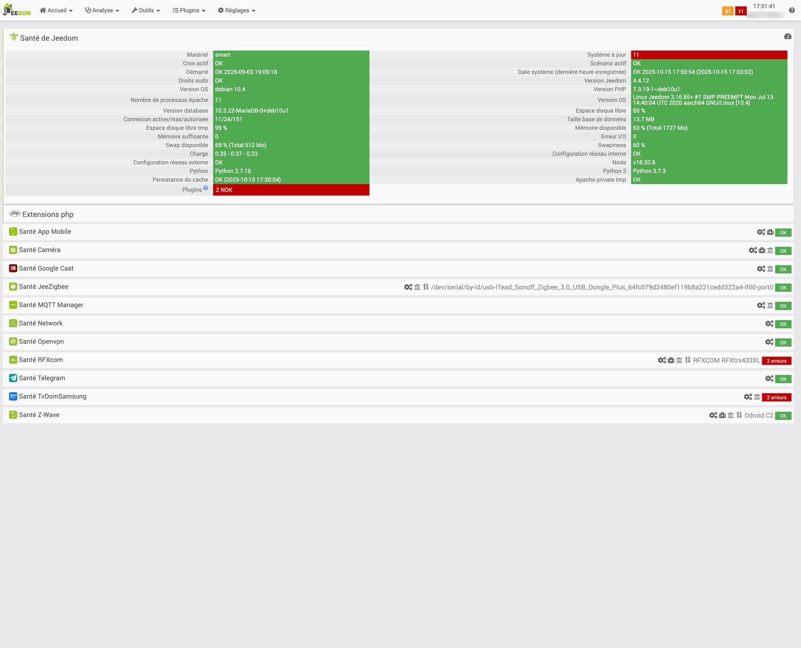This screenshot has height=648, width=801.
Task: Click the gears icon on Santé App Mobile row
Action: [761, 232]
